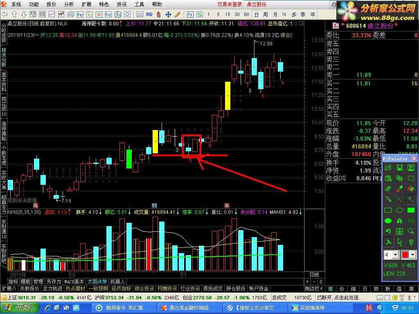Switch to weekly (周) period
Image resolution: width=419 pixels, height=314 pixels.
coord(265,14)
